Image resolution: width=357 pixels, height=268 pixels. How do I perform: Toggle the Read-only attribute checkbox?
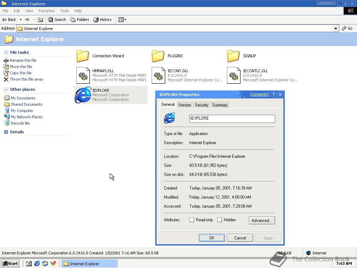click(191, 220)
